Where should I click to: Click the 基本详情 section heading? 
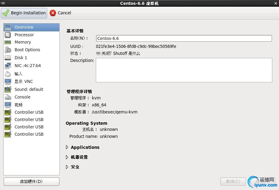pos(75,31)
